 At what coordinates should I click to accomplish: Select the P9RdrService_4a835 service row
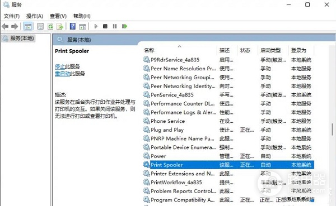click(228, 60)
